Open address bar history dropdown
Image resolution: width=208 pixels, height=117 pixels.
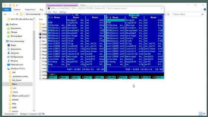pos(165,14)
